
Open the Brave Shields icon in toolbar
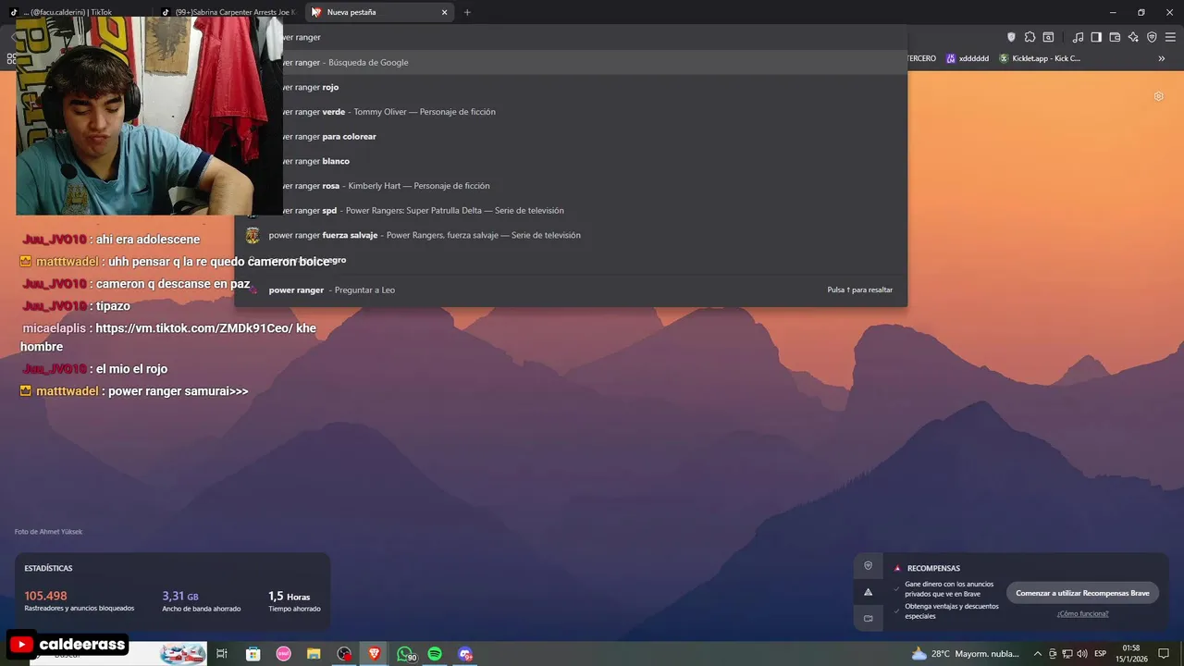coord(1011,37)
